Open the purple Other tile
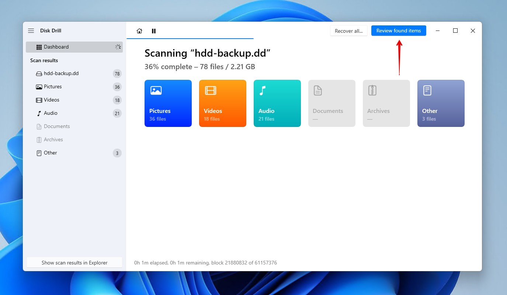Image resolution: width=507 pixels, height=295 pixels. pos(441,103)
